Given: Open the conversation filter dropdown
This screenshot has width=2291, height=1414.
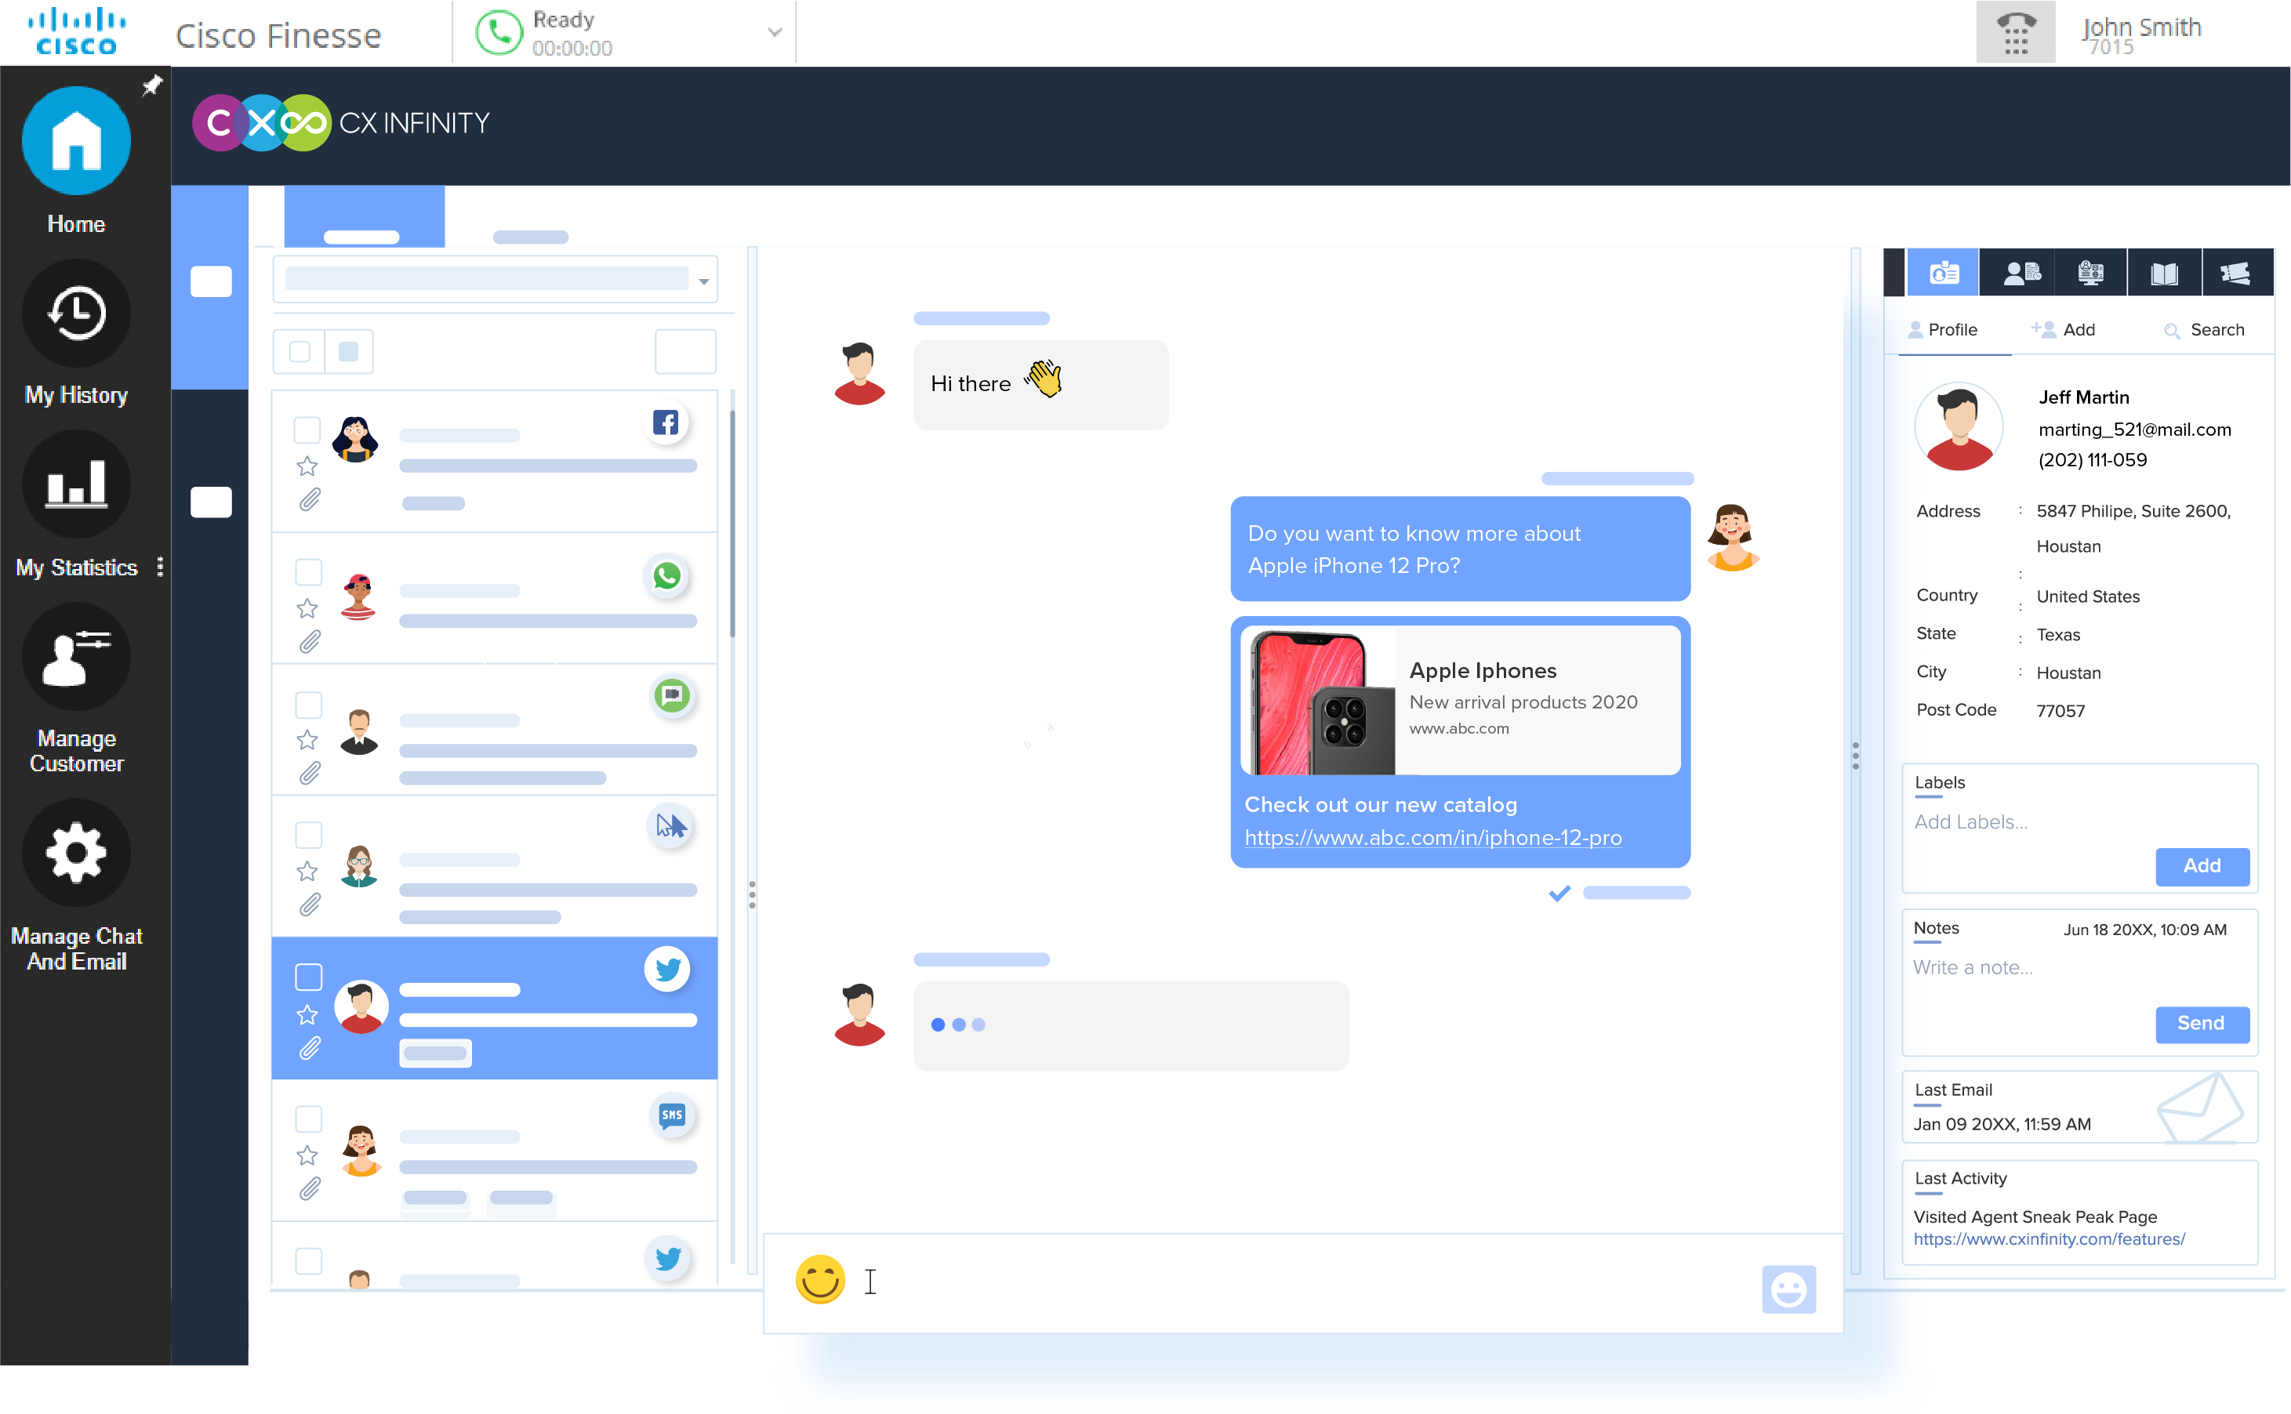Looking at the screenshot, I should pyautogui.click(x=703, y=281).
